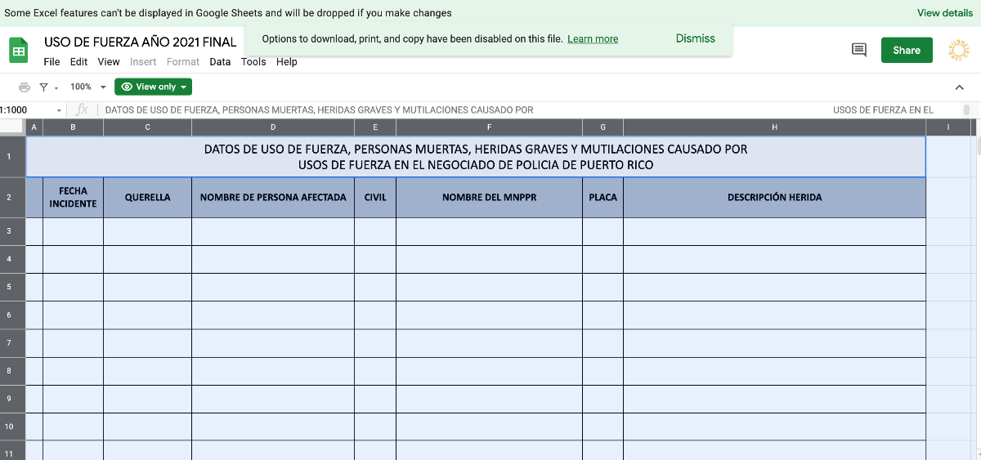Select column E header
Viewport: 981px width, 460px height.
click(x=375, y=127)
